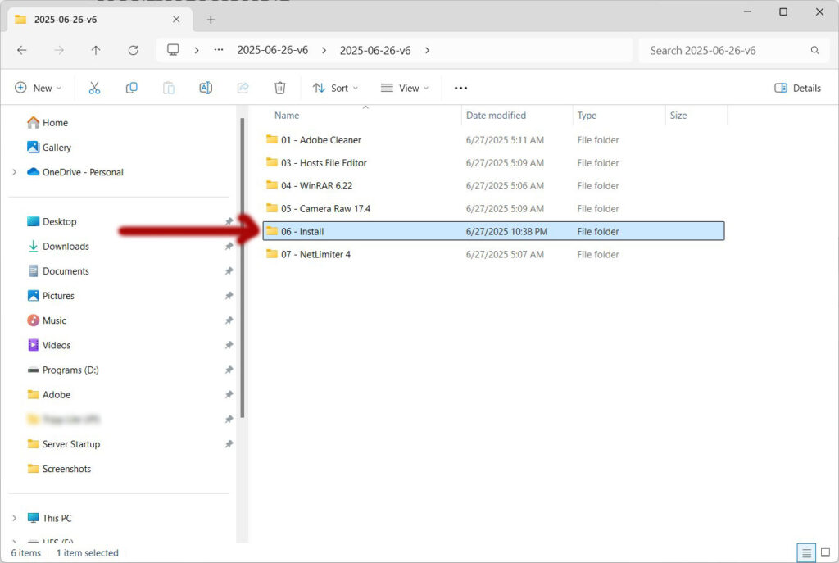Click the Delete trash can icon
Screen dimensions: 839x563
coord(280,88)
